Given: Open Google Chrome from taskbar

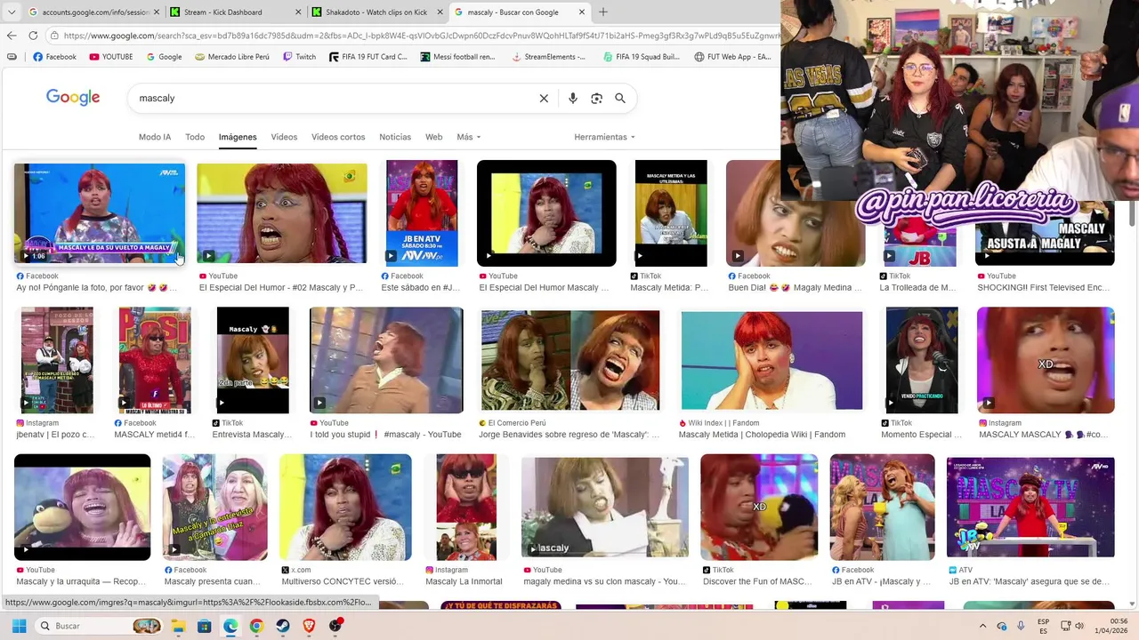Looking at the screenshot, I should pos(256,626).
